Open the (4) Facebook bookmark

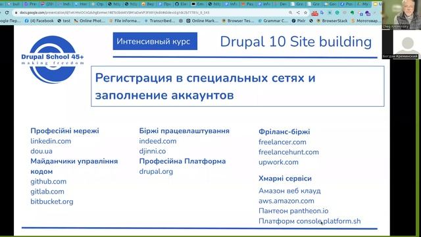(x=39, y=20)
